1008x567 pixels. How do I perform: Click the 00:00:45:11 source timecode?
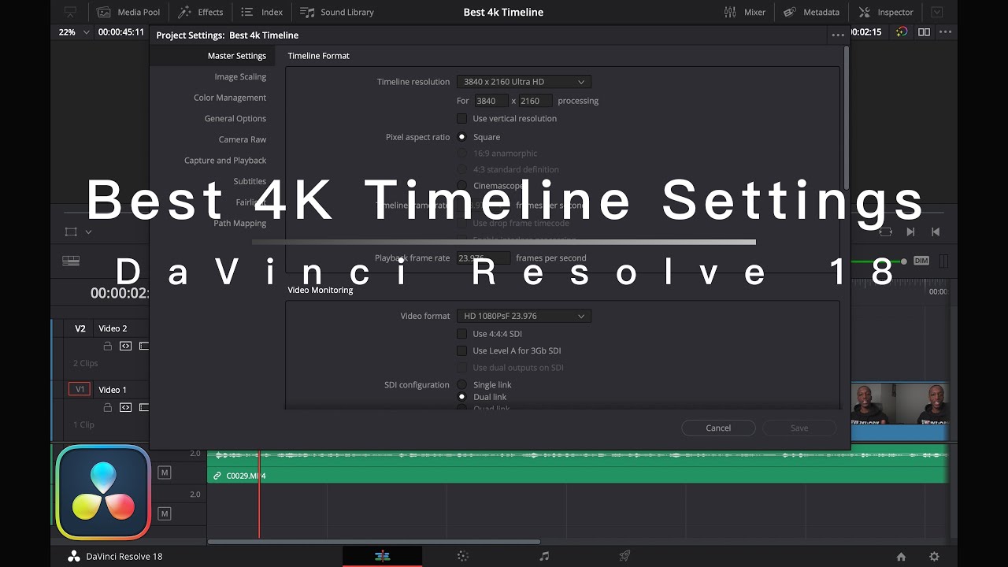pyautogui.click(x=121, y=32)
